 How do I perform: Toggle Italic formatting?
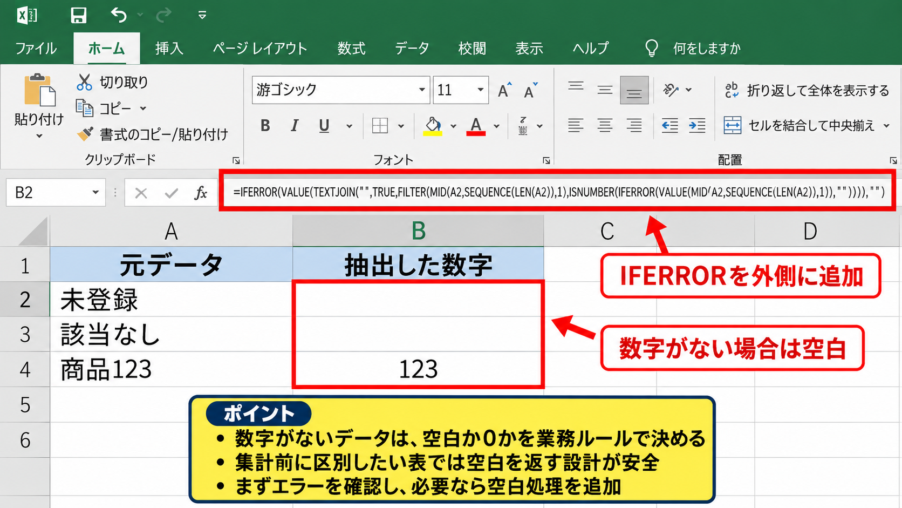(x=294, y=126)
